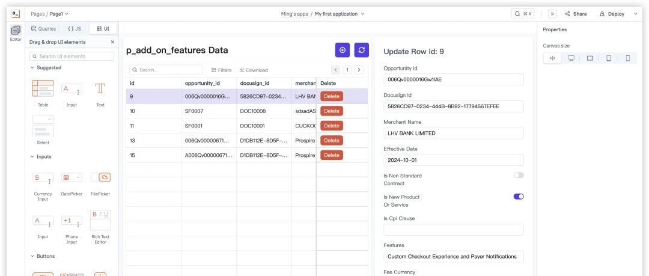The height and width of the screenshot is (276, 649).
Task: Switch to the Queries tab
Action: click(43, 29)
